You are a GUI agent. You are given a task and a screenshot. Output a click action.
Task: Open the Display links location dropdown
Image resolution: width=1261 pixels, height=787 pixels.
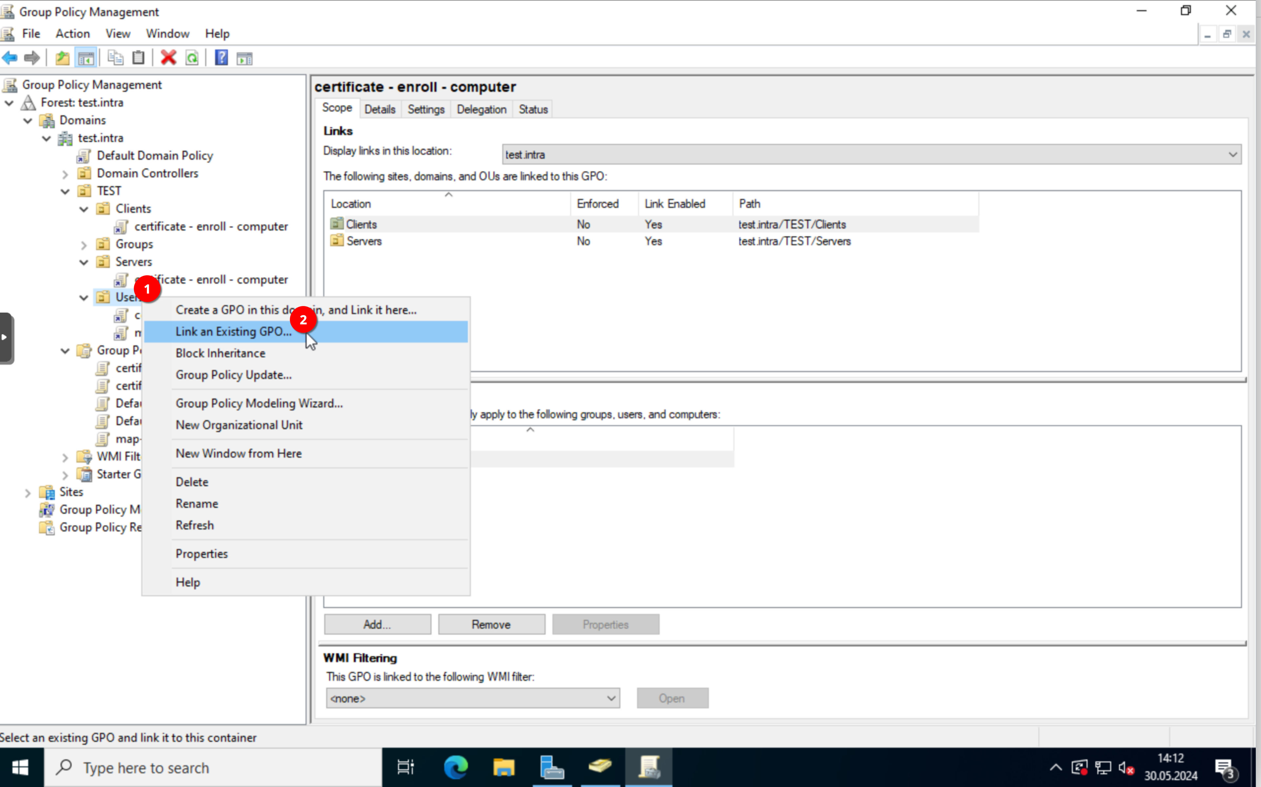(871, 155)
